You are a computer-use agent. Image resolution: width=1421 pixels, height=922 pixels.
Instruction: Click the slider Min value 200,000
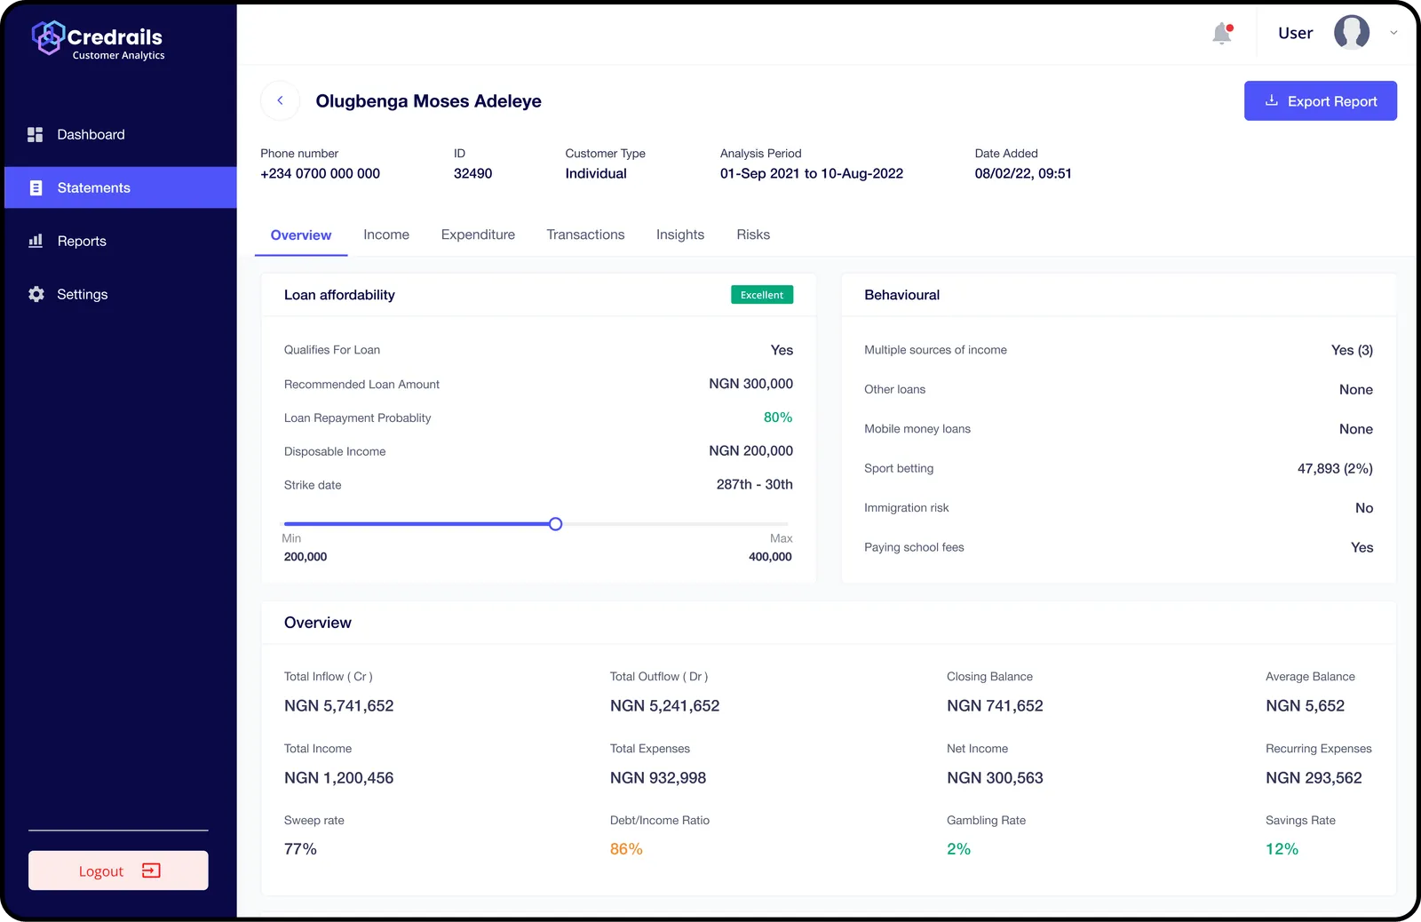(x=306, y=557)
